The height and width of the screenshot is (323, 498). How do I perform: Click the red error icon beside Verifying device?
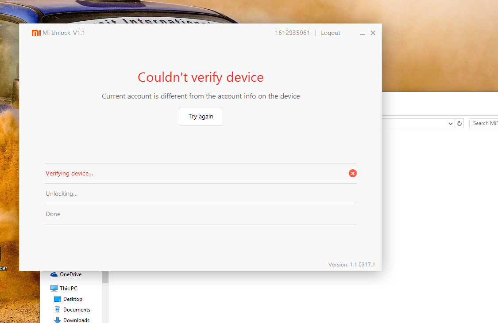pyautogui.click(x=352, y=173)
